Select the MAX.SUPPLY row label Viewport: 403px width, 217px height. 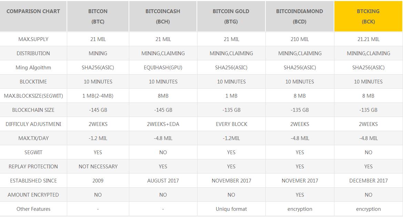(33, 39)
